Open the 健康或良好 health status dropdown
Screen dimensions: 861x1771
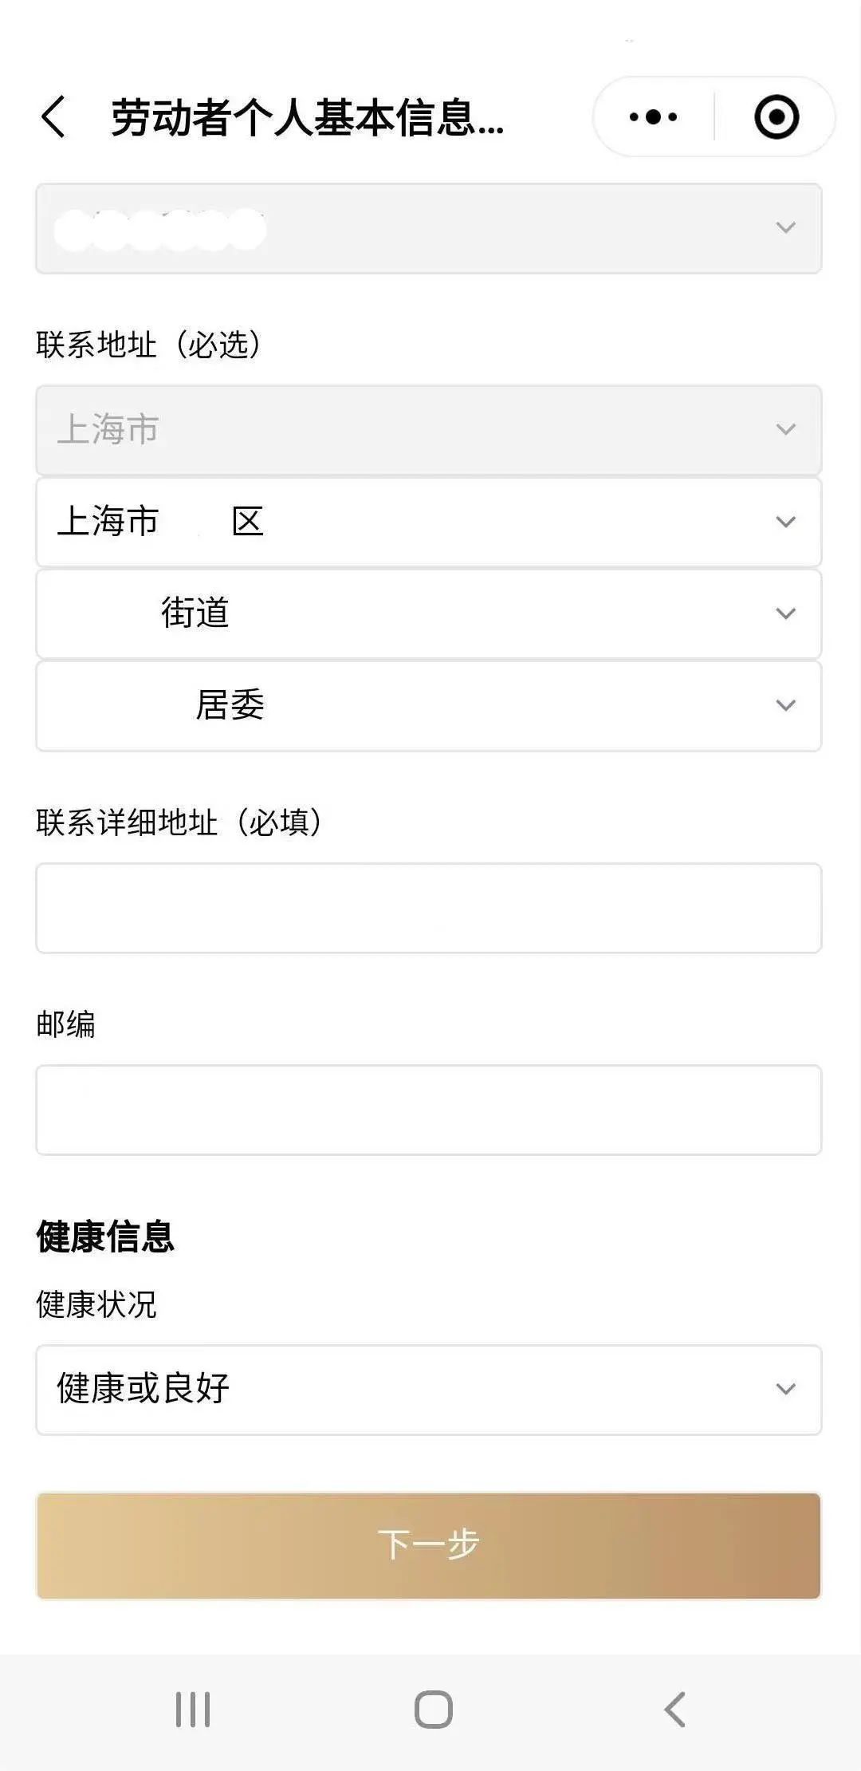pyautogui.click(x=428, y=1389)
